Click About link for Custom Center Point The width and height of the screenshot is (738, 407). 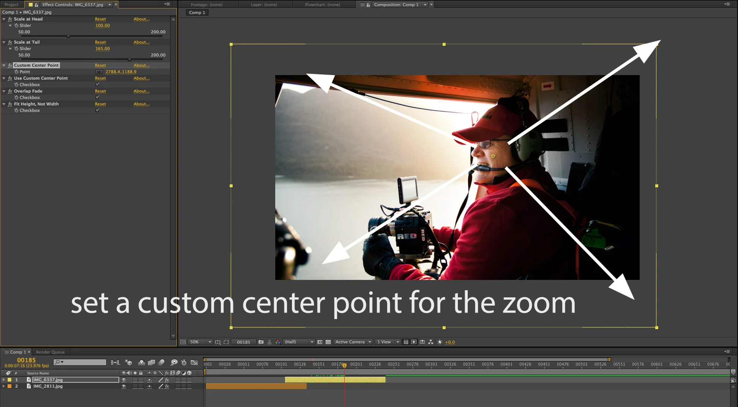(142, 65)
